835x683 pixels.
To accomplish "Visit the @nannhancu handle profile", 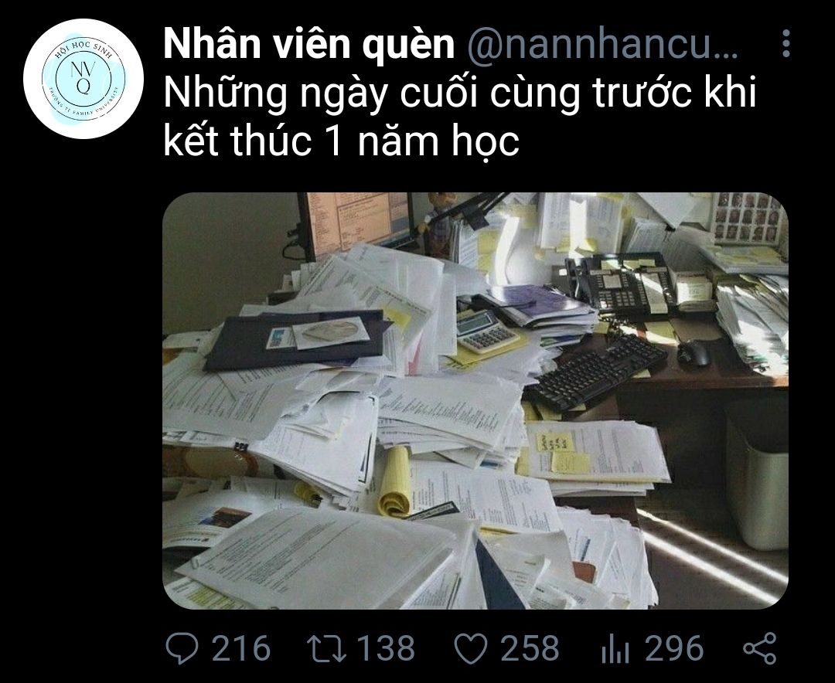I will point(602,46).
